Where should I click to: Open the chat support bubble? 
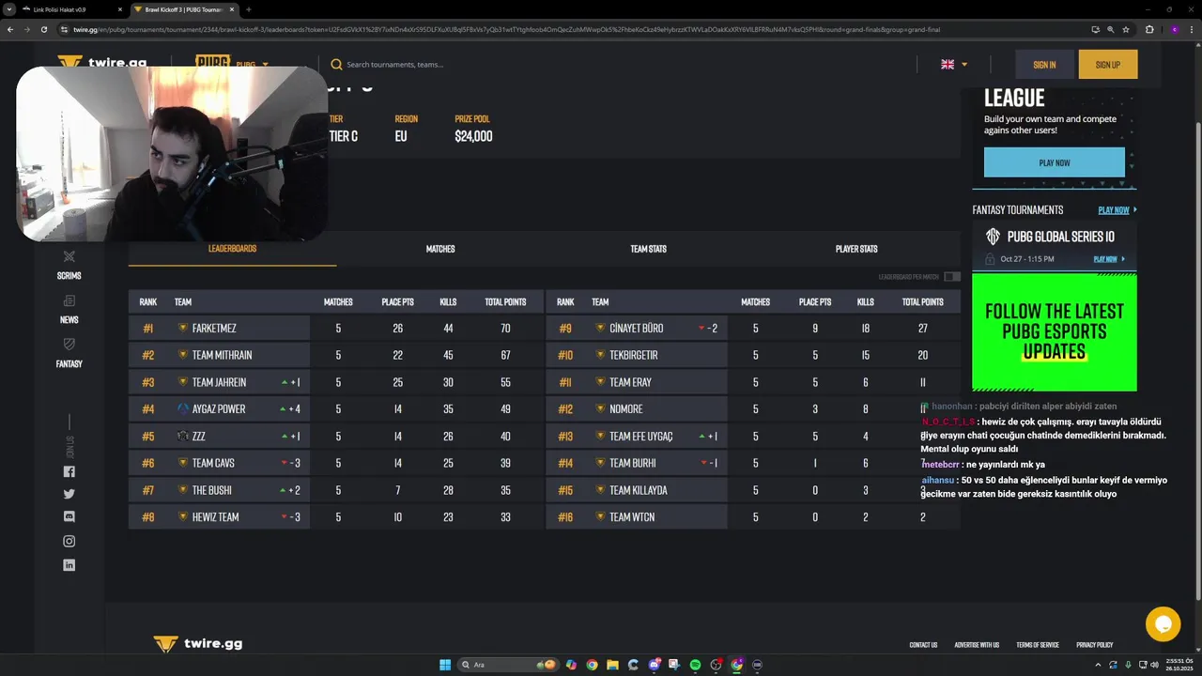tap(1163, 623)
